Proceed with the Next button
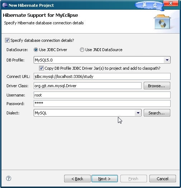The width and height of the screenshot is (181, 188). 105,178
